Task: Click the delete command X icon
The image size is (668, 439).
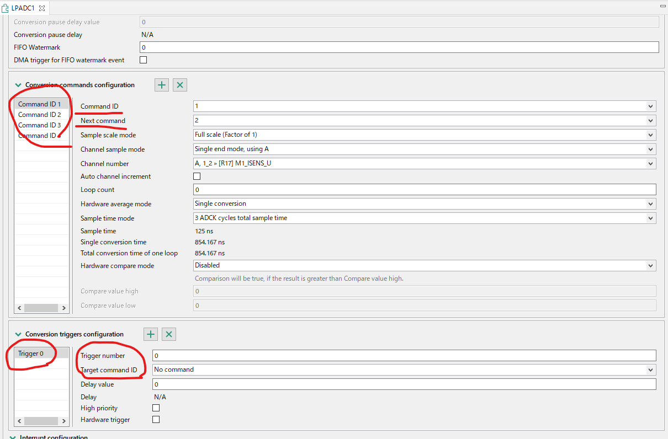Action: pyautogui.click(x=179, y=84)
